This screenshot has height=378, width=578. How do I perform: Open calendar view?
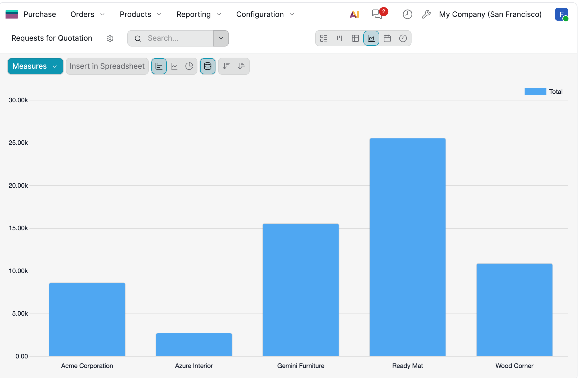387,38
